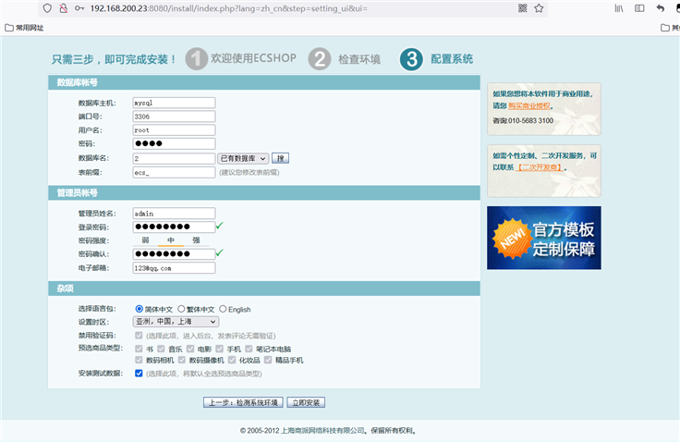Toggle the 数码相机 checkbox
Image resolution: width=680 pixels, height=442 pixels.
tap(139, 360)
